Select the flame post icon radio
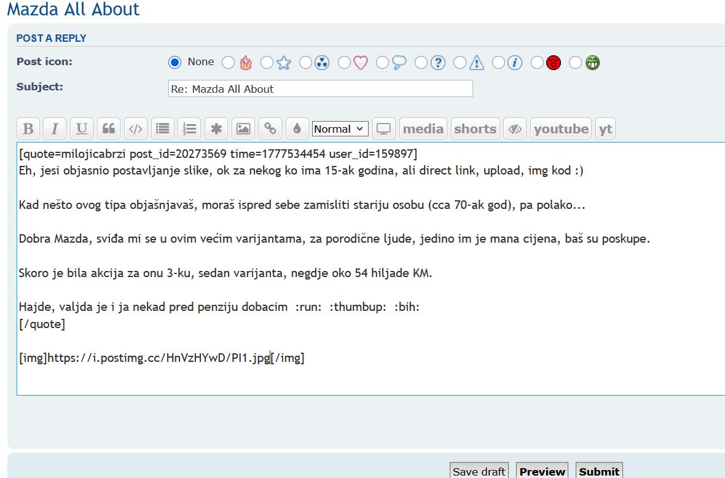Screen dimensions: 725x478 pos(228,63)
